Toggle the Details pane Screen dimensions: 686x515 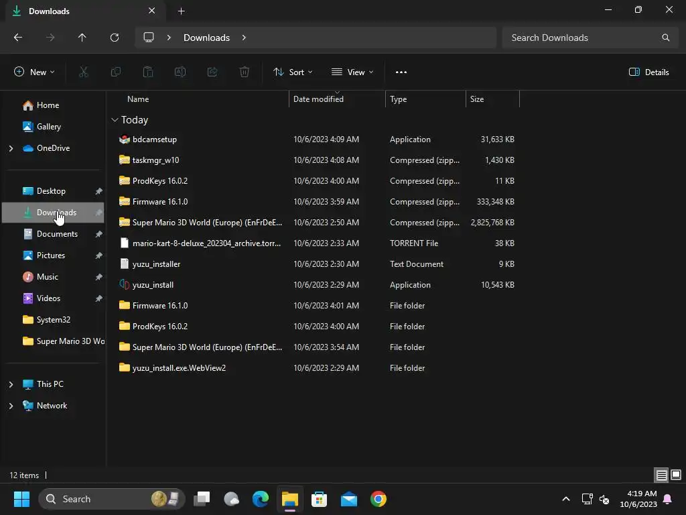[648, 72]
